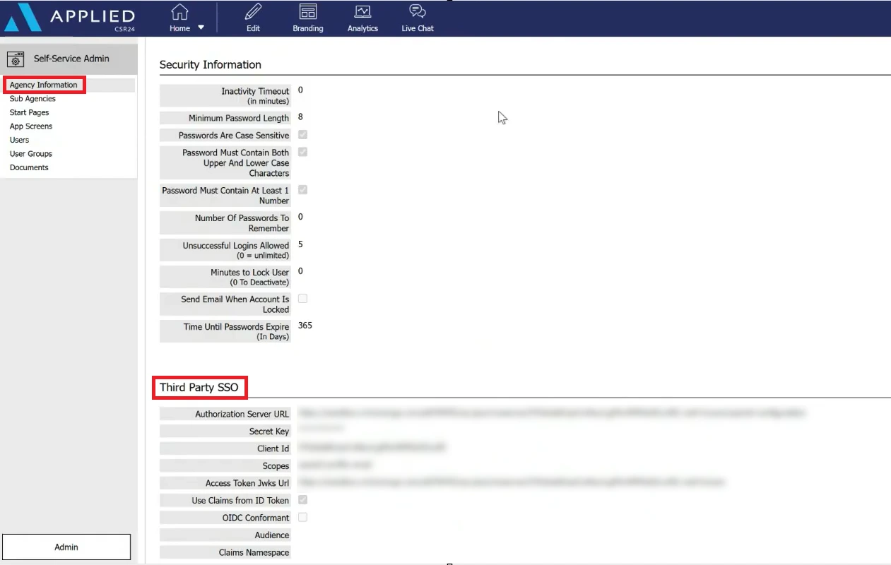The height and width of the screenshot is (565, 891).
Task: Click the Client Id label
Action: click(x=273, y=448)
